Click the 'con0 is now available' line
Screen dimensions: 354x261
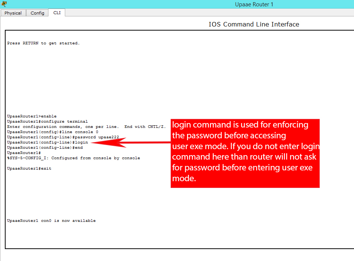pos(51,221)
